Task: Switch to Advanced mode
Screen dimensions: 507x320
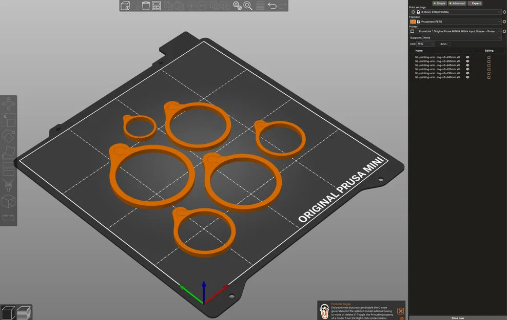Action: [457, 3]
